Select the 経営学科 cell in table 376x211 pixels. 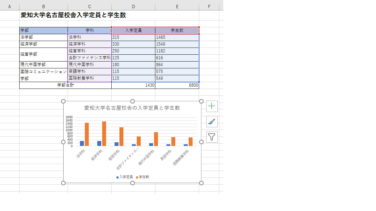(x=89, y=51)
